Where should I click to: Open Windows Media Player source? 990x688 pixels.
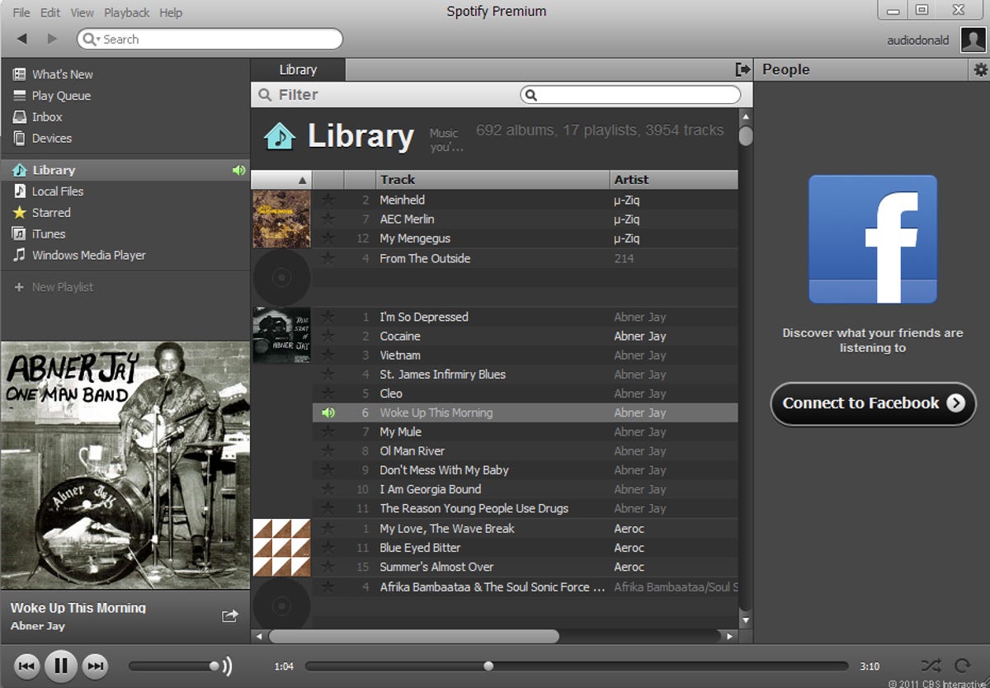pos(88,256)
